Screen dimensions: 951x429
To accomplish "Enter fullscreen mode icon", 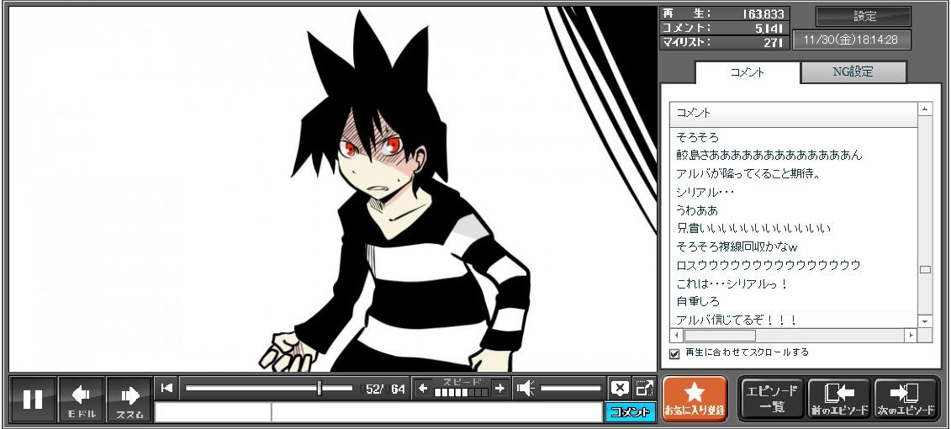I will coord(644,388).
